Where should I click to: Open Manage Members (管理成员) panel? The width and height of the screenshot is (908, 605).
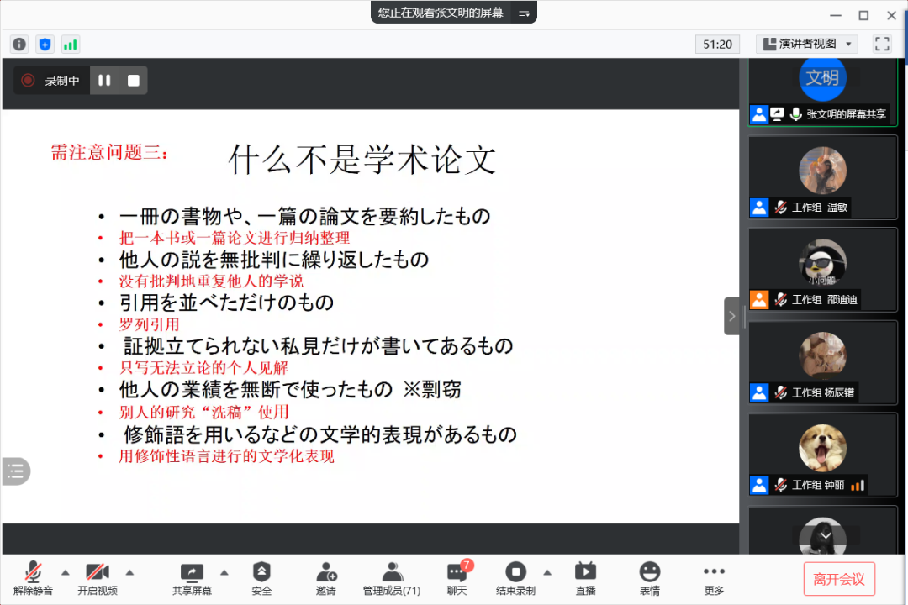click(x=391, y=578)
